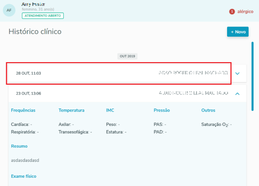Click the Resumo heading

19,146
